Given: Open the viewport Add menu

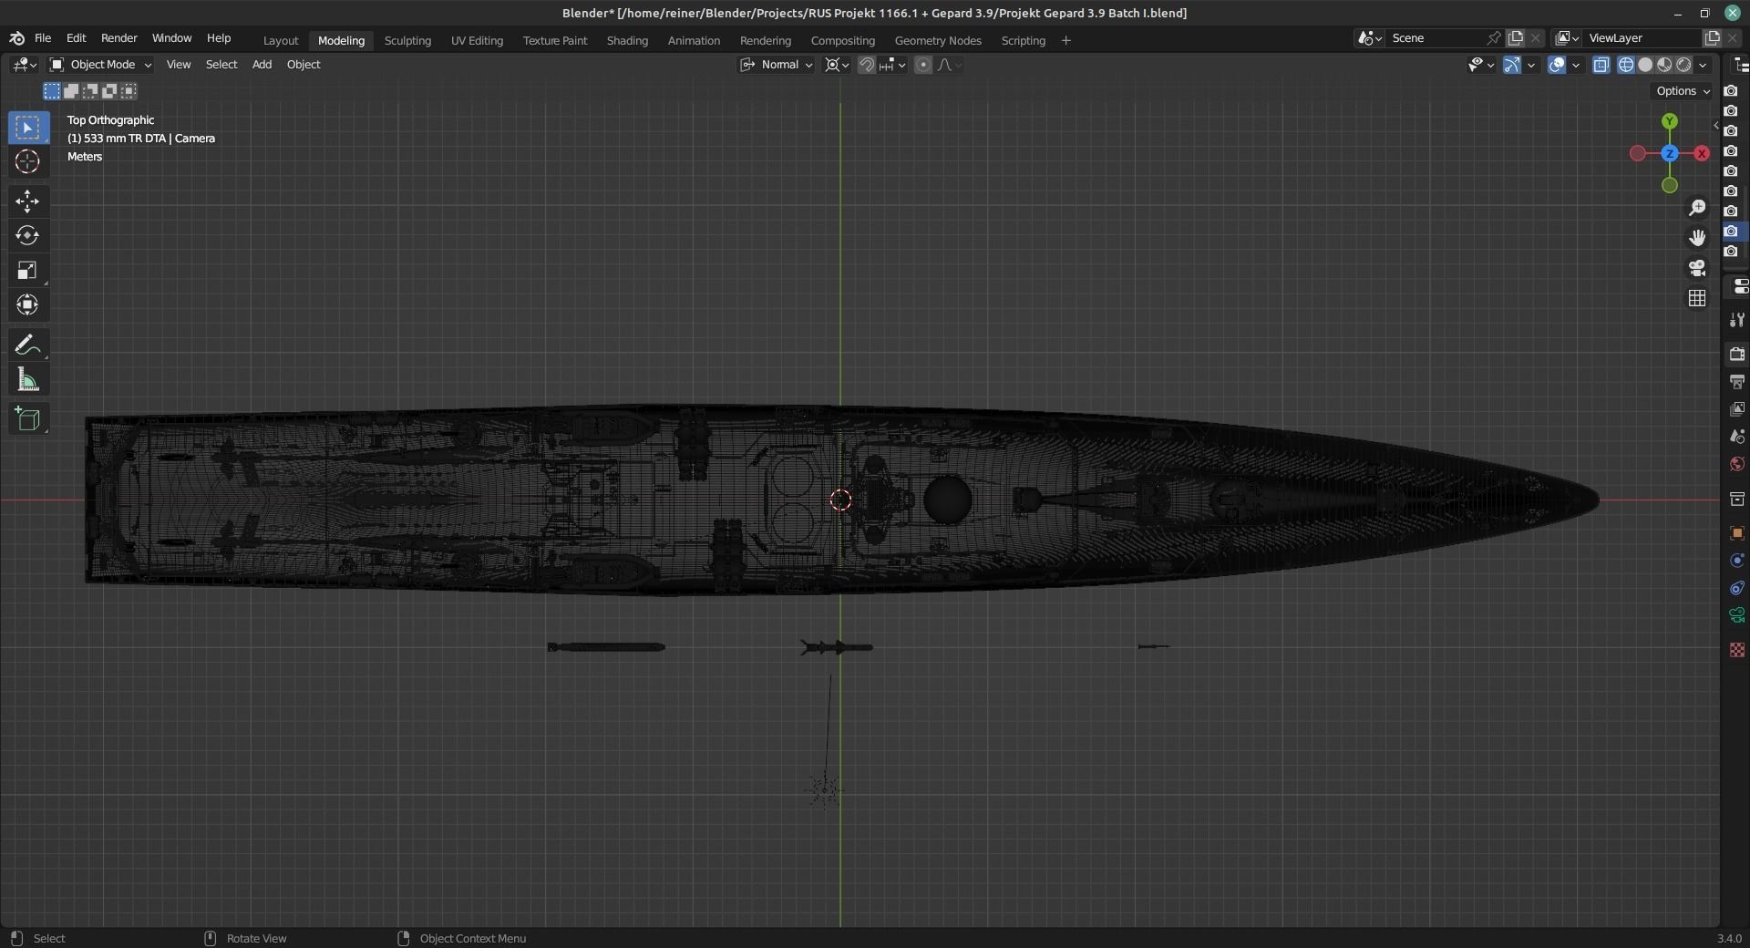Looking at the screenshot, I should coord(262,65).
